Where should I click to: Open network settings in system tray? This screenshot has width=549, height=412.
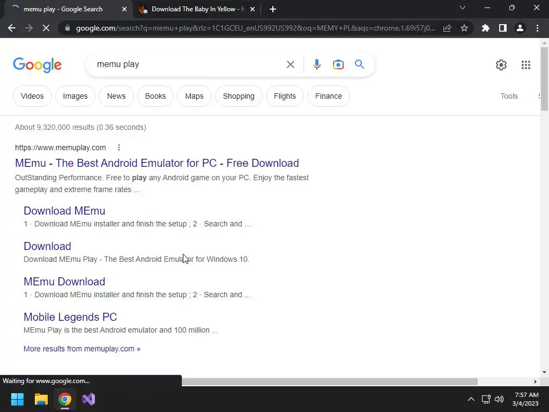tap(486, 399)
